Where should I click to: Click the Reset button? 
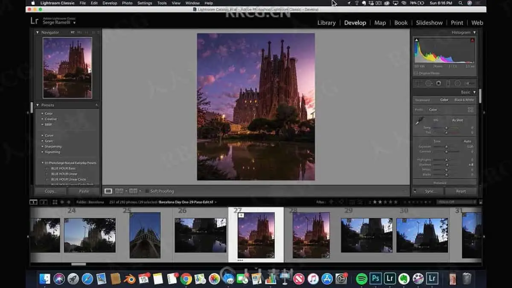461,191
